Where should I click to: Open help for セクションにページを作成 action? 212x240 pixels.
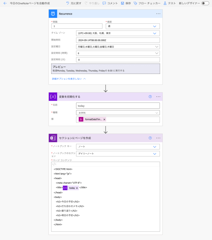[150, 138]
